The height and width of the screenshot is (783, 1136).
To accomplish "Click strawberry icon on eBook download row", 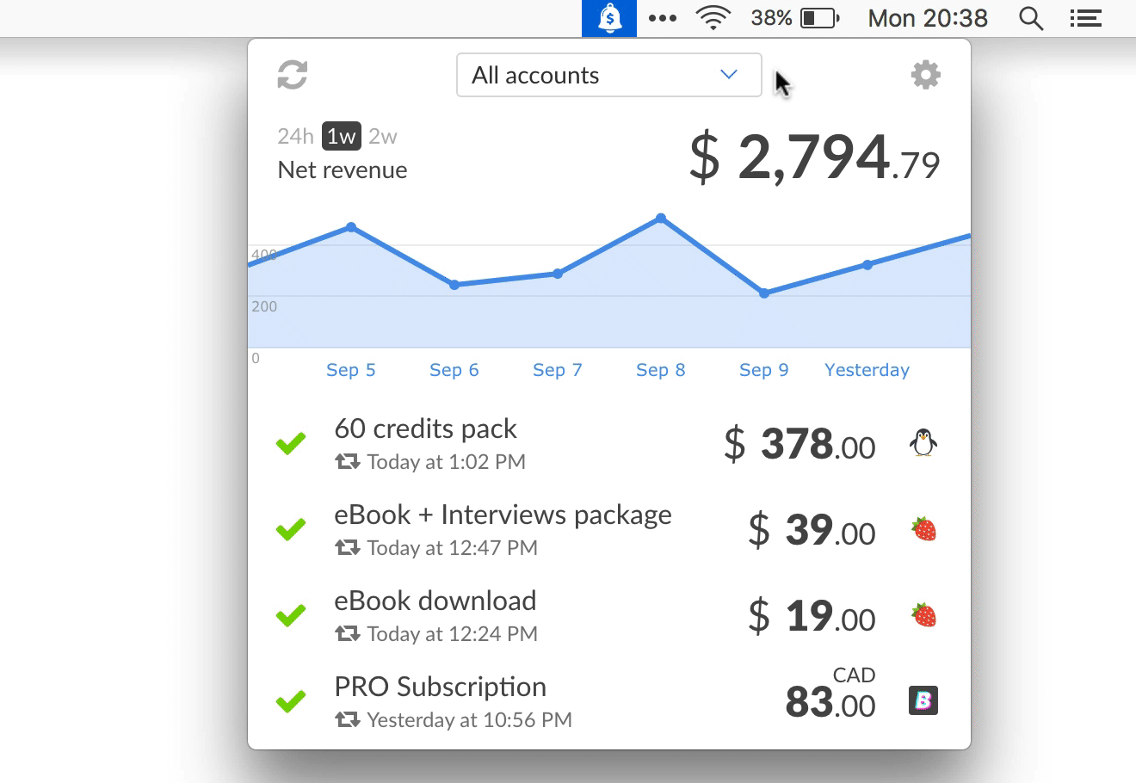I will (x=923, y=615).
